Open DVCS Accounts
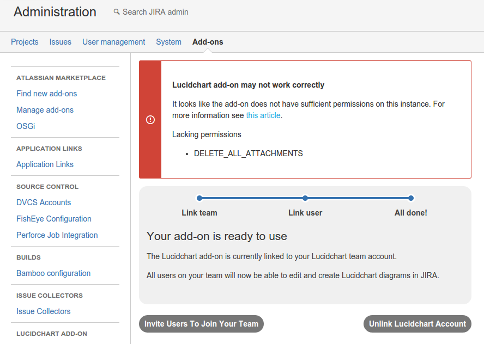Viewport: 484px width, 344px height. point(44,202)
